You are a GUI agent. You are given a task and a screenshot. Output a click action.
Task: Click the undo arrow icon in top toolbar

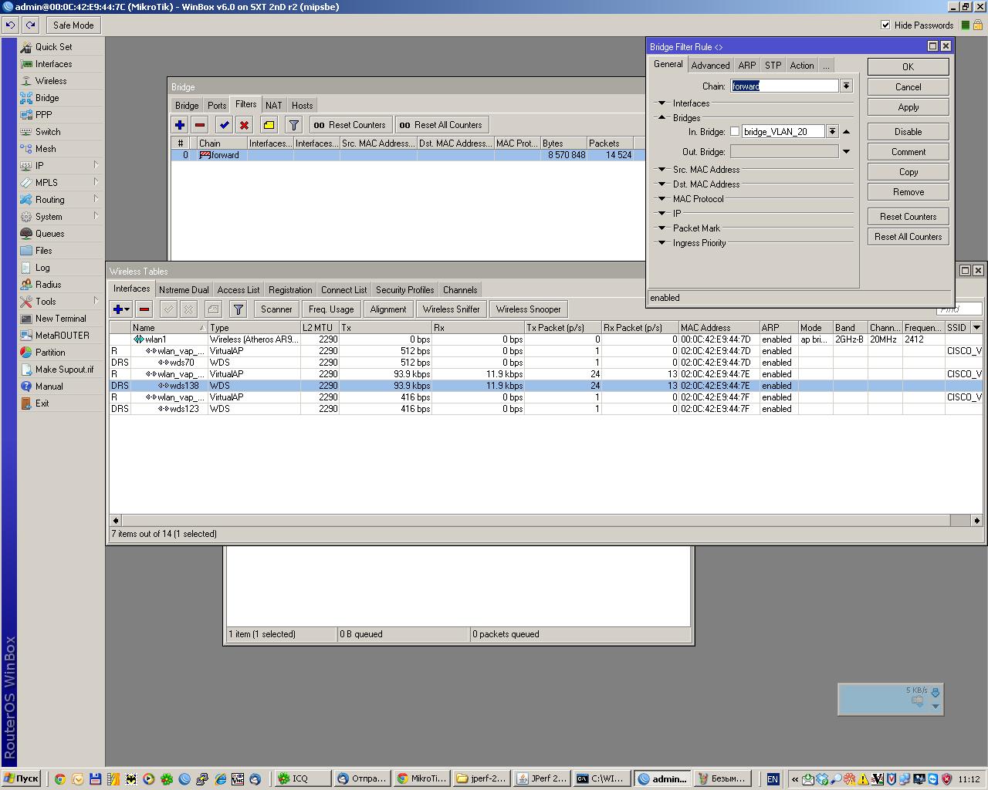click(x=10, y=25)
